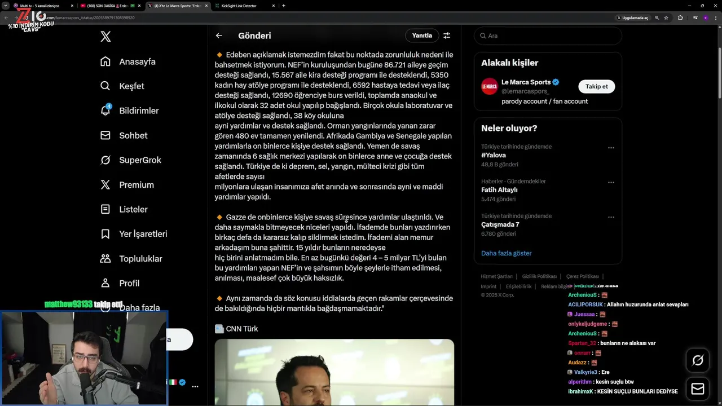
Task: Switch to Multi tv browser tab
Action: tap(42, 6)
